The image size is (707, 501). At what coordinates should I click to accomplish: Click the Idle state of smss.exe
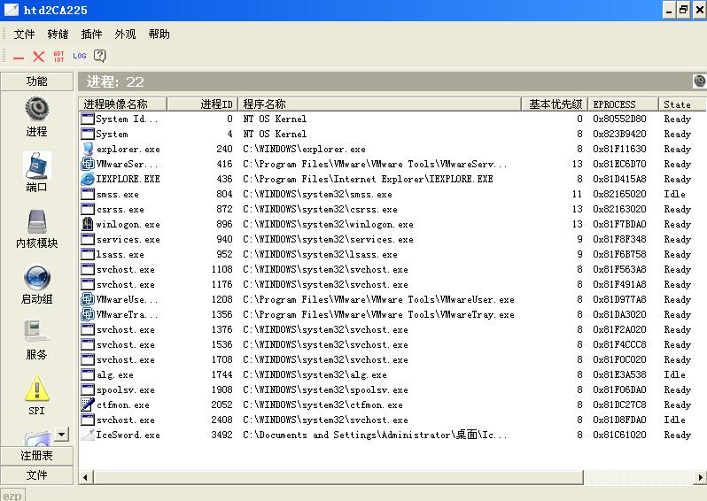point(674,194)
